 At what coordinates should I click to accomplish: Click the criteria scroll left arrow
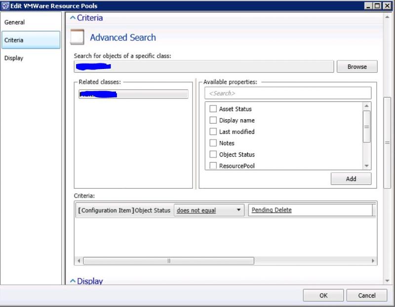[79, 261]
